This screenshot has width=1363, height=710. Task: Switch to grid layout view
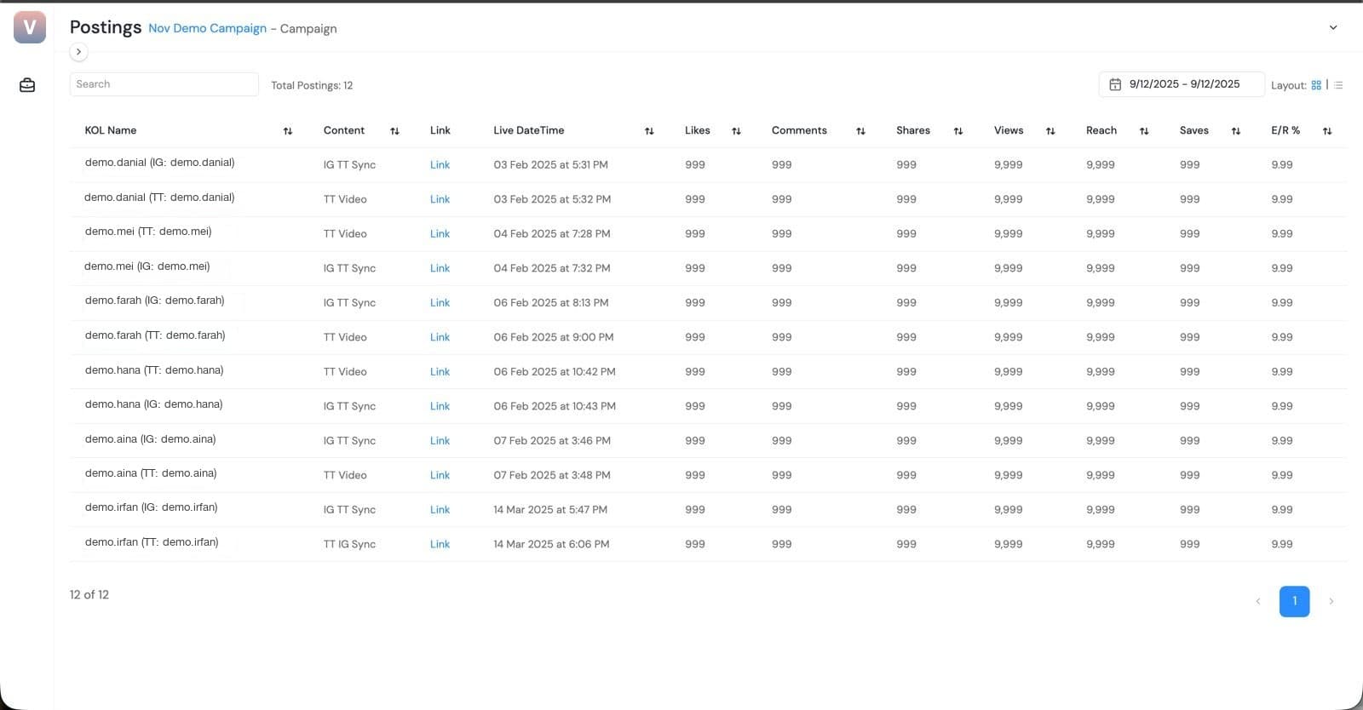coord(1316,85)
